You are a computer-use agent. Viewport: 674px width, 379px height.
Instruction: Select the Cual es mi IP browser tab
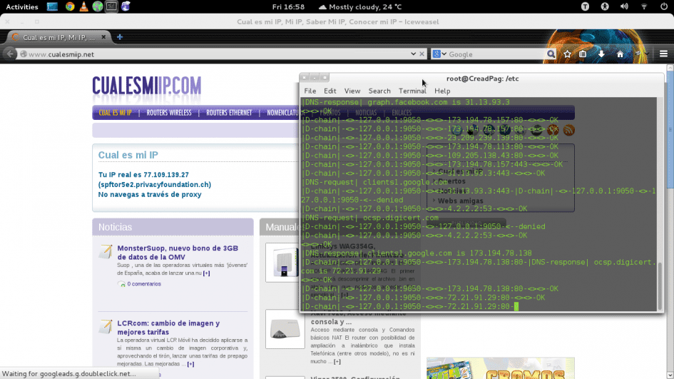(59, 37)
